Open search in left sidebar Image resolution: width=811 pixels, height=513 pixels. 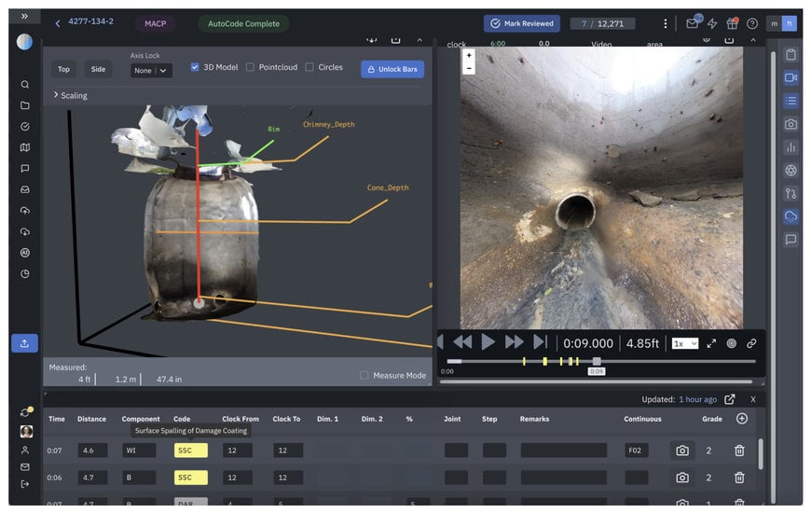click(25, 84)
